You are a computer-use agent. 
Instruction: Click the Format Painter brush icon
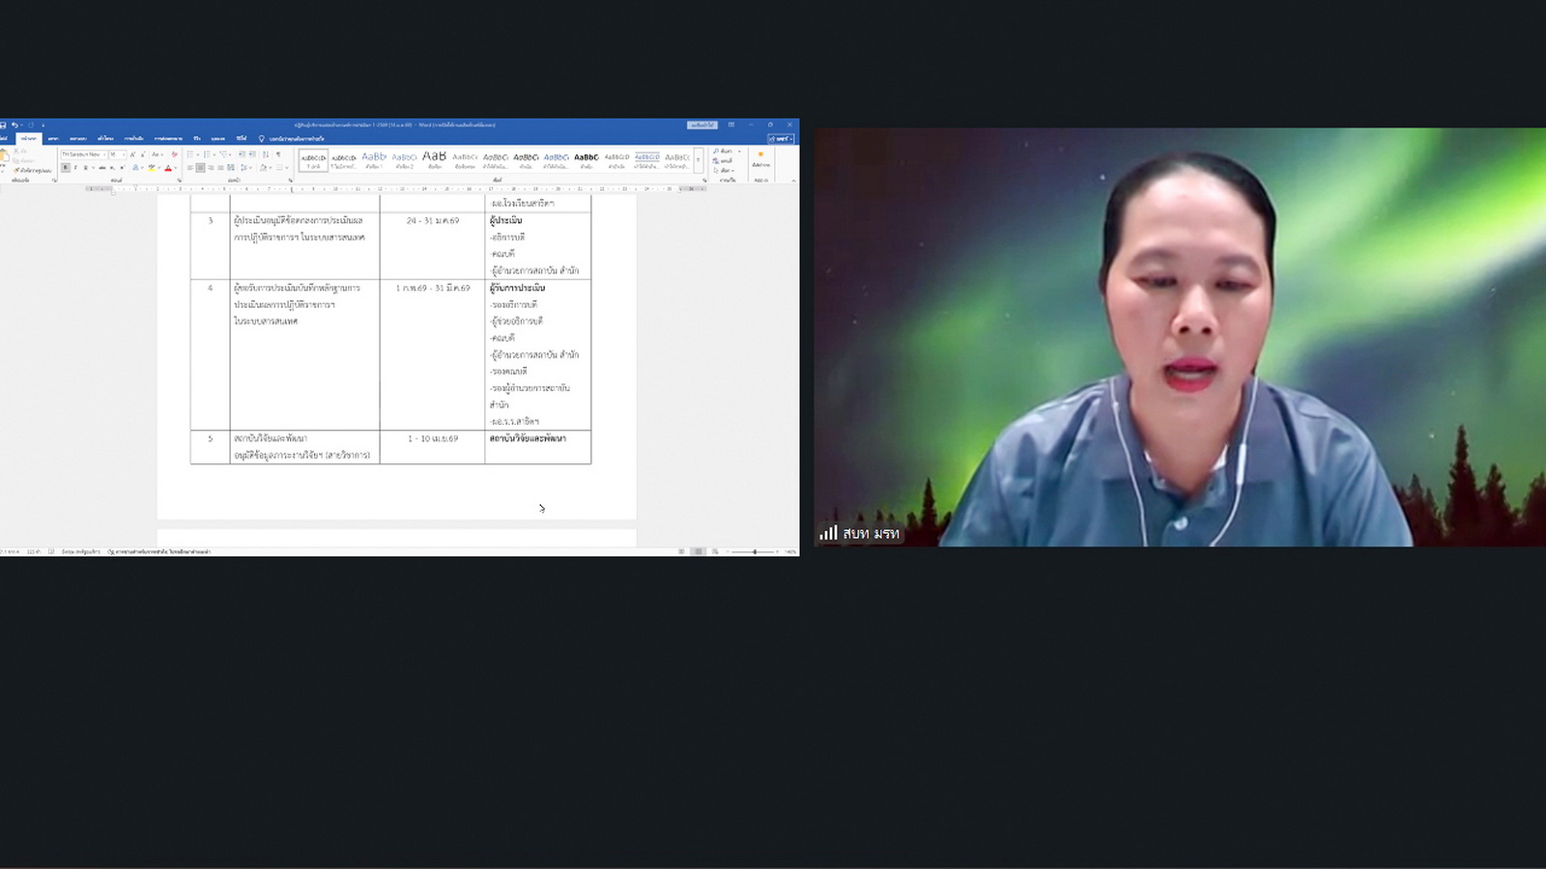(x=17, y=170)
